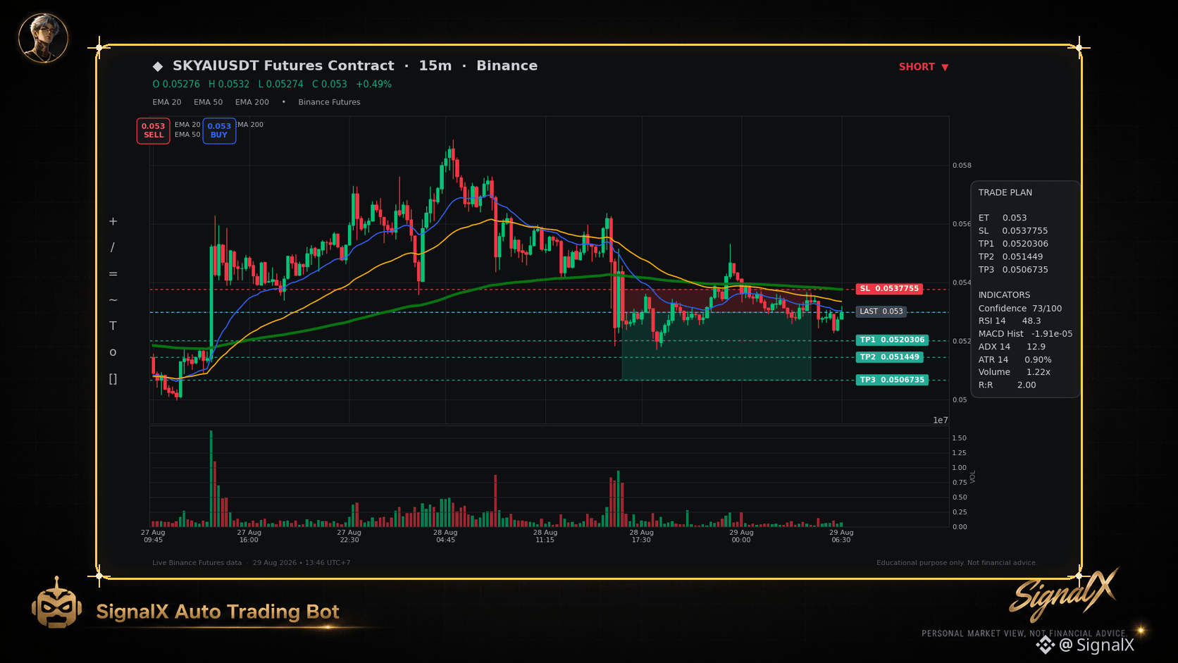Select the trend line slash tool
1178x663 pixels.
pyautogui.click(x=113, y=247)
